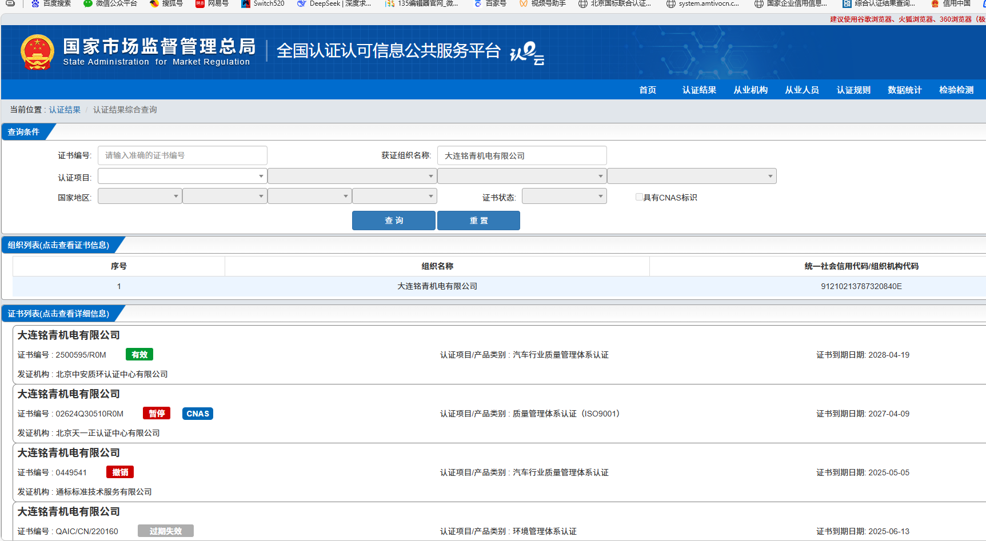Open the 数据统计 navigation menu
This screenshot has width=986, height=541.
(904, 90)
